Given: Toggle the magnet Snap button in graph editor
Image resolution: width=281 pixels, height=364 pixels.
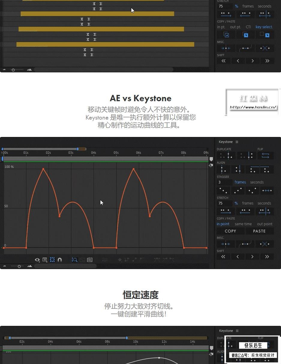Looking at the screenshot, I should [x=60, y=260].
